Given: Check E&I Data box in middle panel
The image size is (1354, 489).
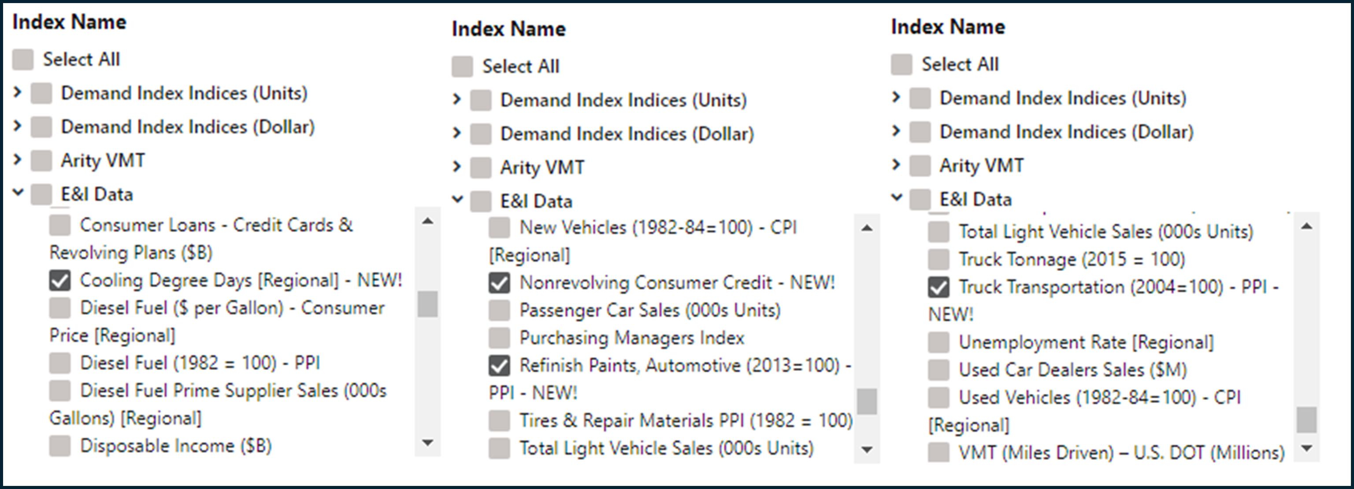Looking at the screenshot, I should (x=480, y=201).
